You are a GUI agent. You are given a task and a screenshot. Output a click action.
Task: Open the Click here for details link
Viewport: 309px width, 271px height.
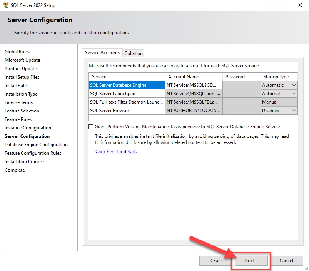coord(116,152)
